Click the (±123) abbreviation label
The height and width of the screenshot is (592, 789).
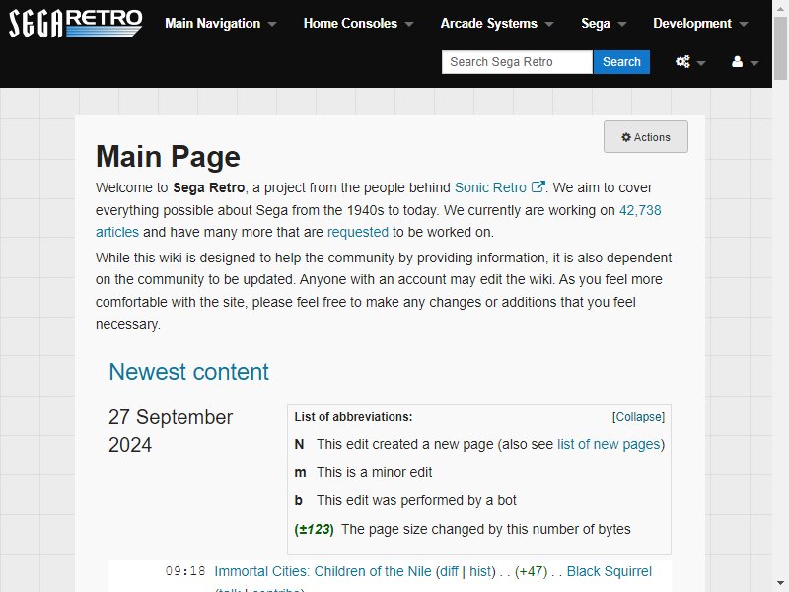(314, 530)
